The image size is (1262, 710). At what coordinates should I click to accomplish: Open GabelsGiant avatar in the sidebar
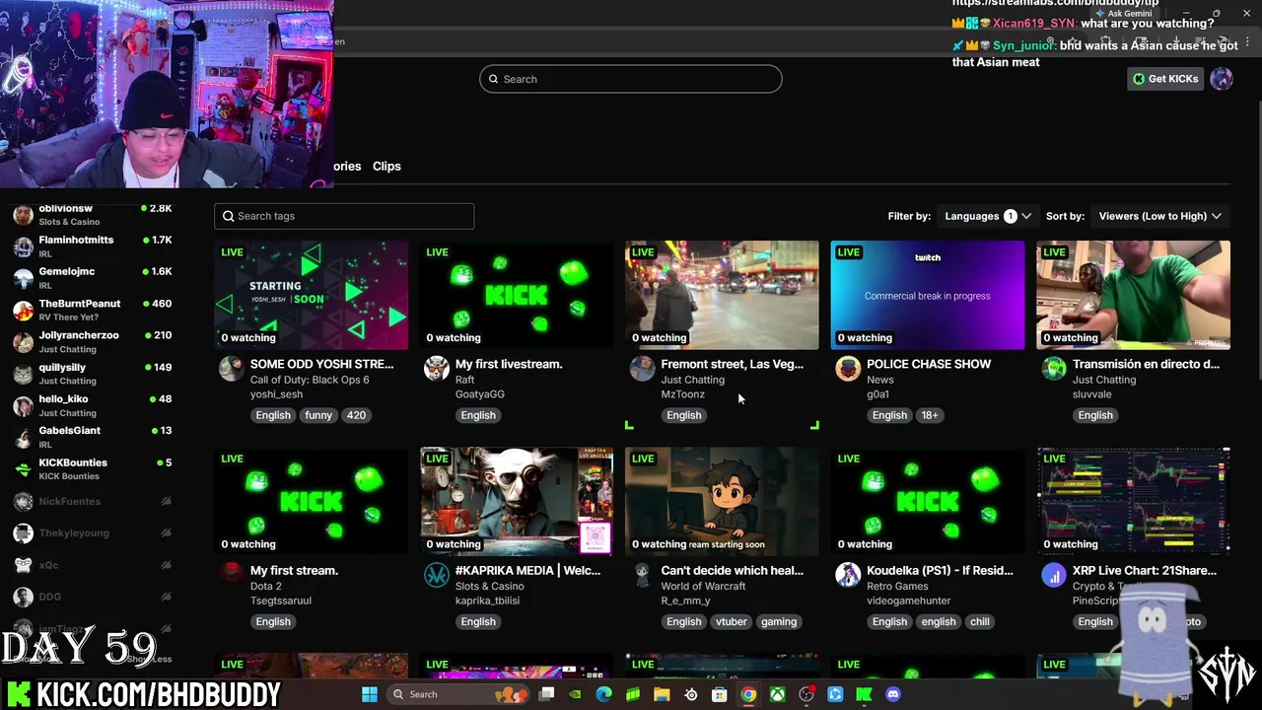tap(23, 438)
